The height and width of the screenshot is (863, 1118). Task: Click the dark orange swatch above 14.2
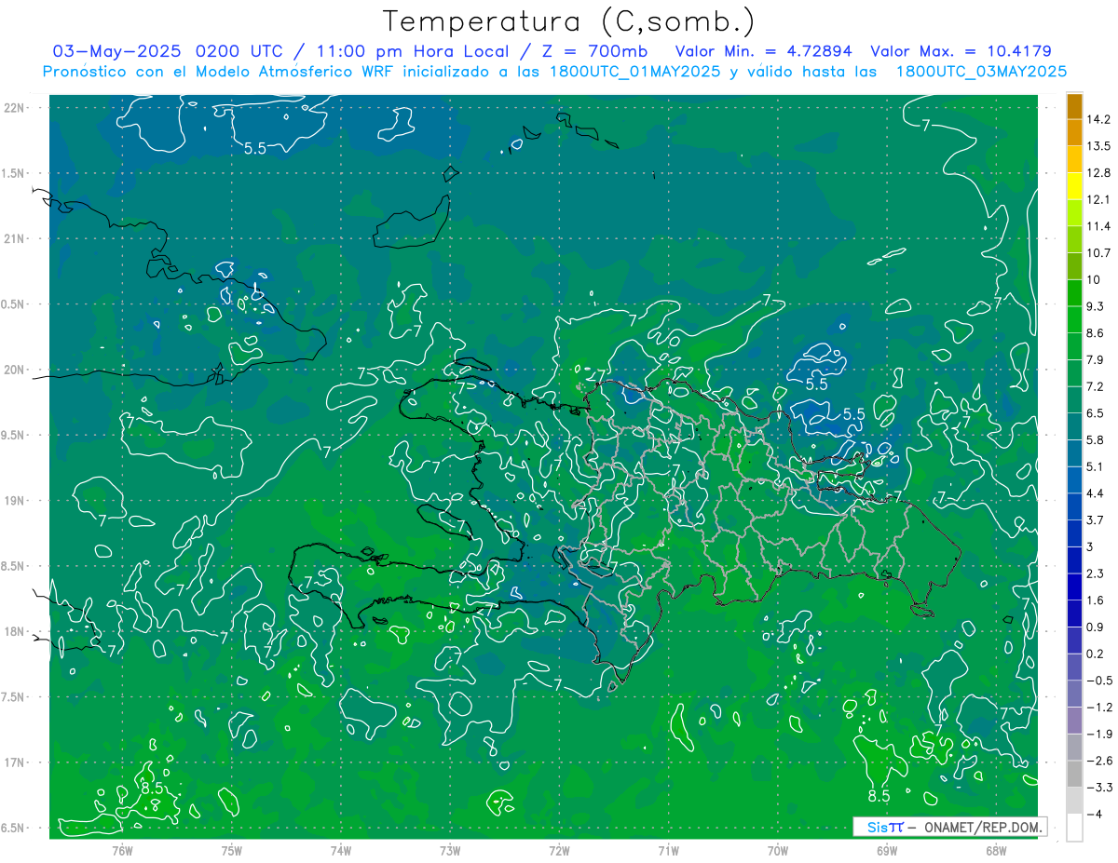pos(1074,107)
